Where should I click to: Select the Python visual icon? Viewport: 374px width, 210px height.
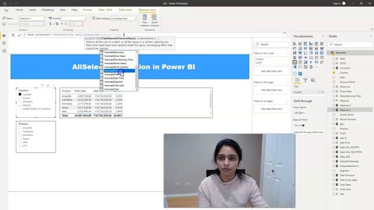click(317, 62)
